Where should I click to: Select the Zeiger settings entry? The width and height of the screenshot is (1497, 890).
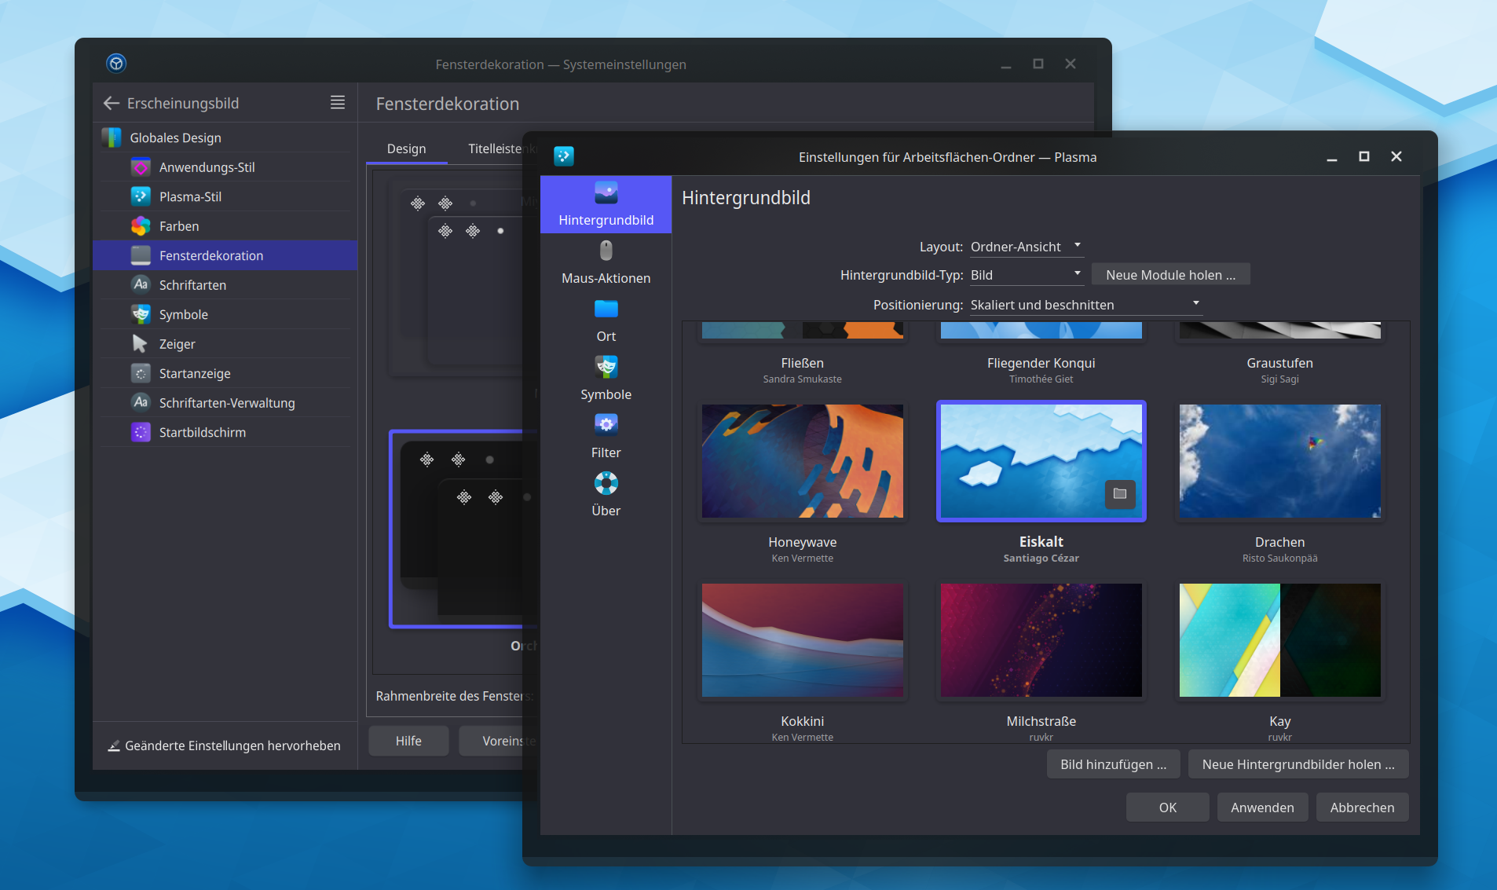pyautogui.click(x=178, y=343)
